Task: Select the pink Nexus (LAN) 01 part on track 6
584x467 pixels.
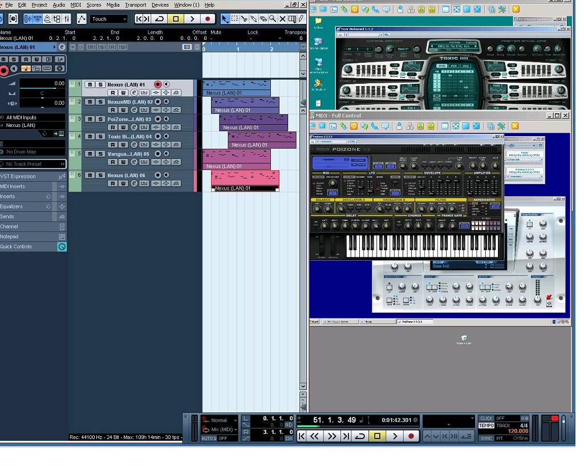Action: point(245,181)
